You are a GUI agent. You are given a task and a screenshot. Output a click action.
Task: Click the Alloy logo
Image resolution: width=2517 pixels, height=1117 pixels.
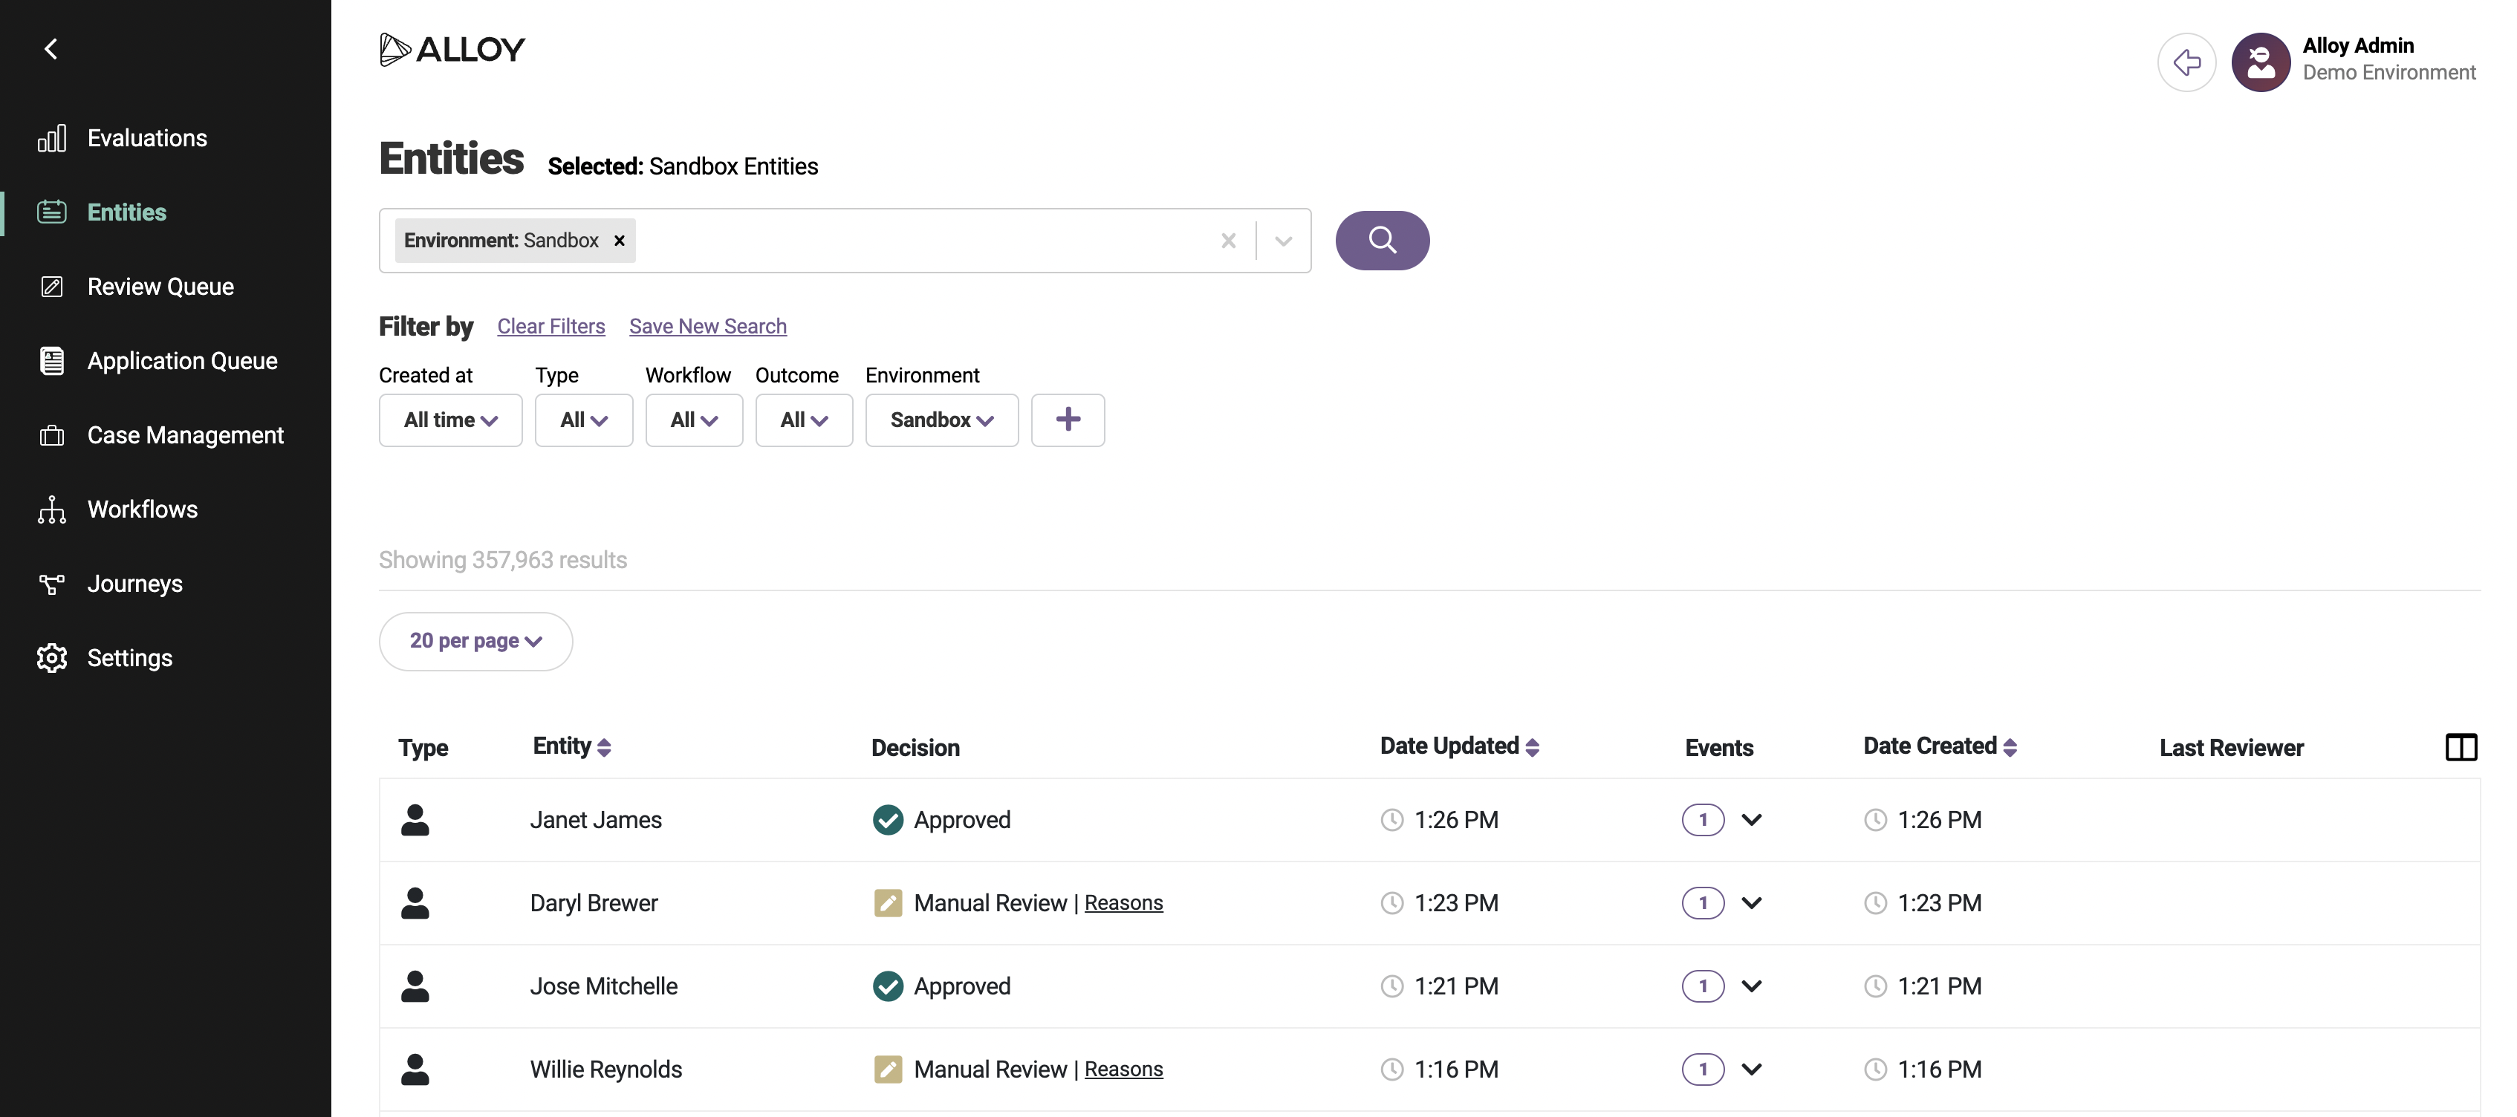(x=452, y=49)
